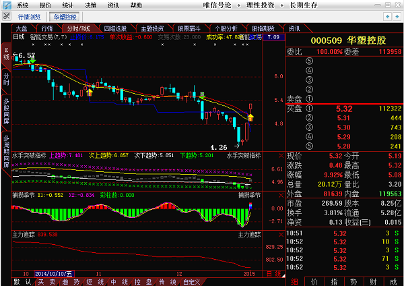Click the app logo icon in title bar
This screenshot has width=404, height=286.
(6, 5)
